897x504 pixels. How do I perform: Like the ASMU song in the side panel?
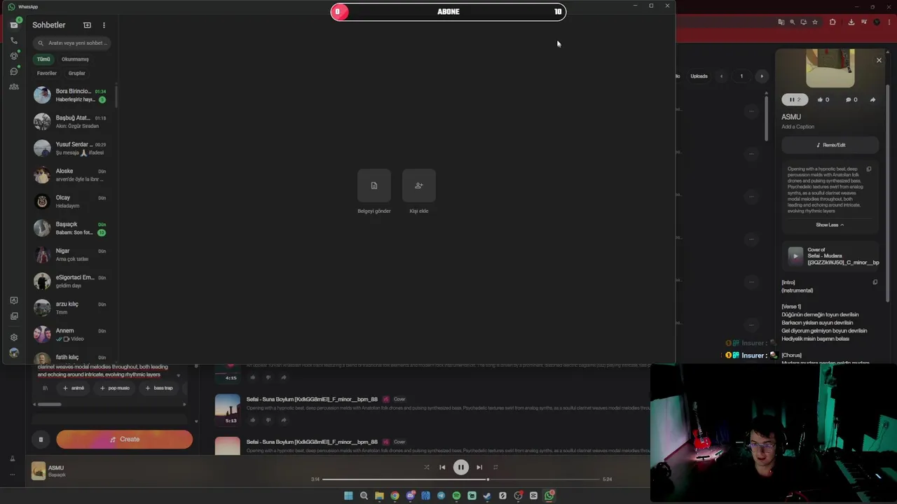coord(823,99)
